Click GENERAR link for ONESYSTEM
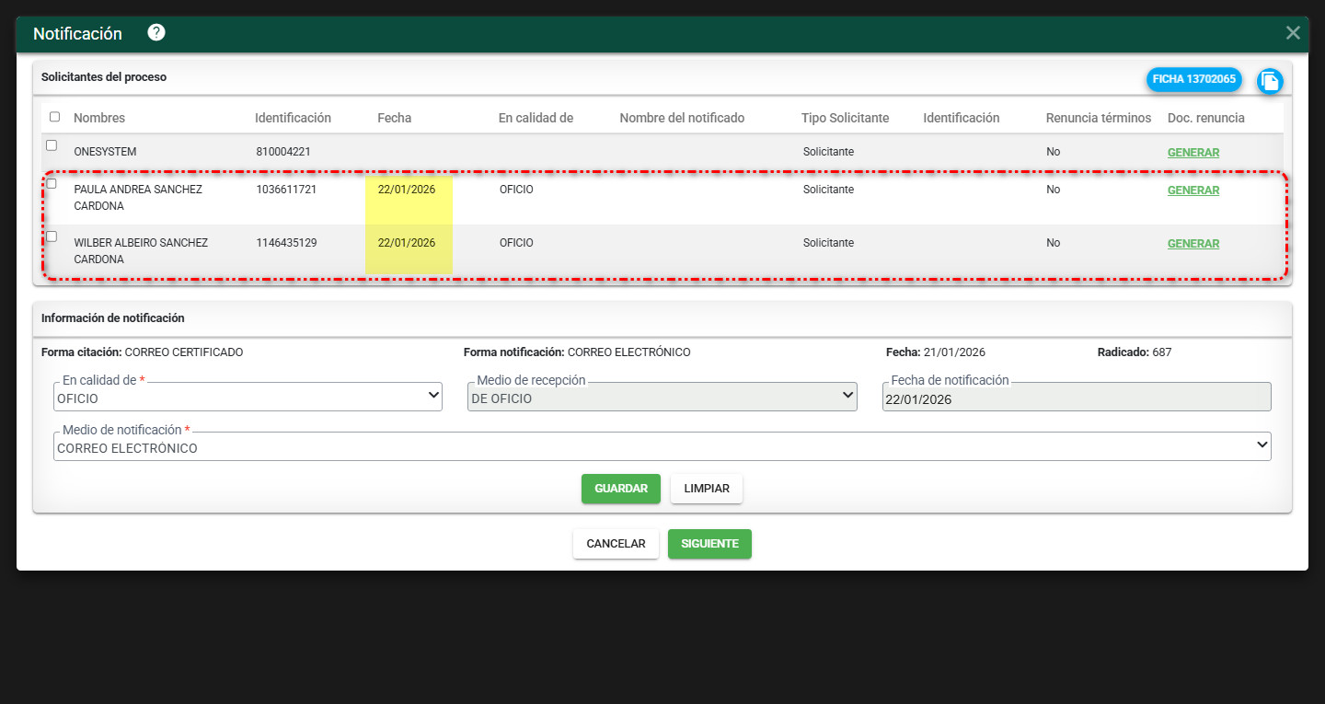The height and width of the screenshot is (704, 1325). click(x=1192, y=153)
